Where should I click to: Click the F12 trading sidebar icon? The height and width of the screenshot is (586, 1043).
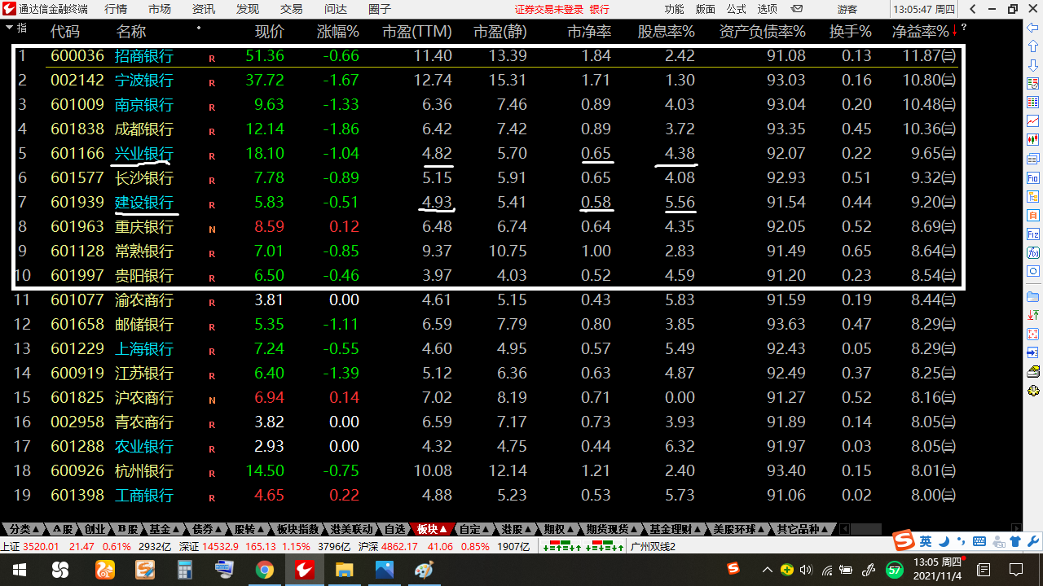pyautogui.click(x=1033, y=234)
